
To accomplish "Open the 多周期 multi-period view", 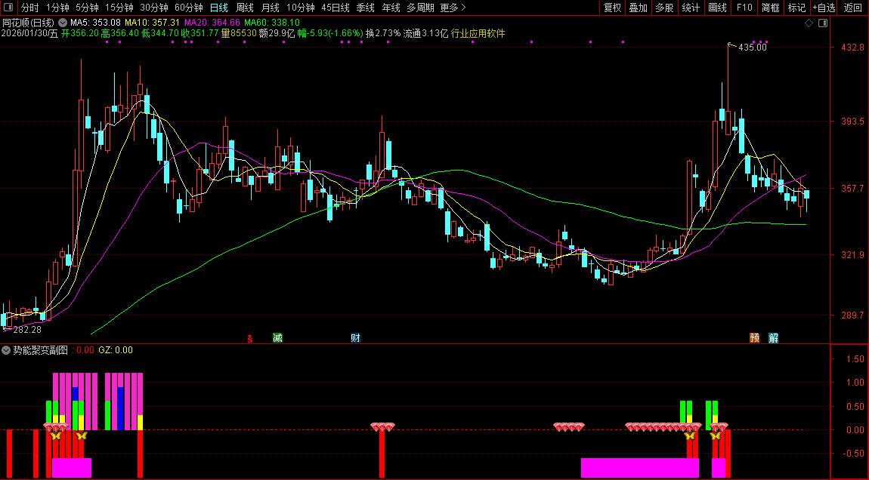I will click(420, 8).
